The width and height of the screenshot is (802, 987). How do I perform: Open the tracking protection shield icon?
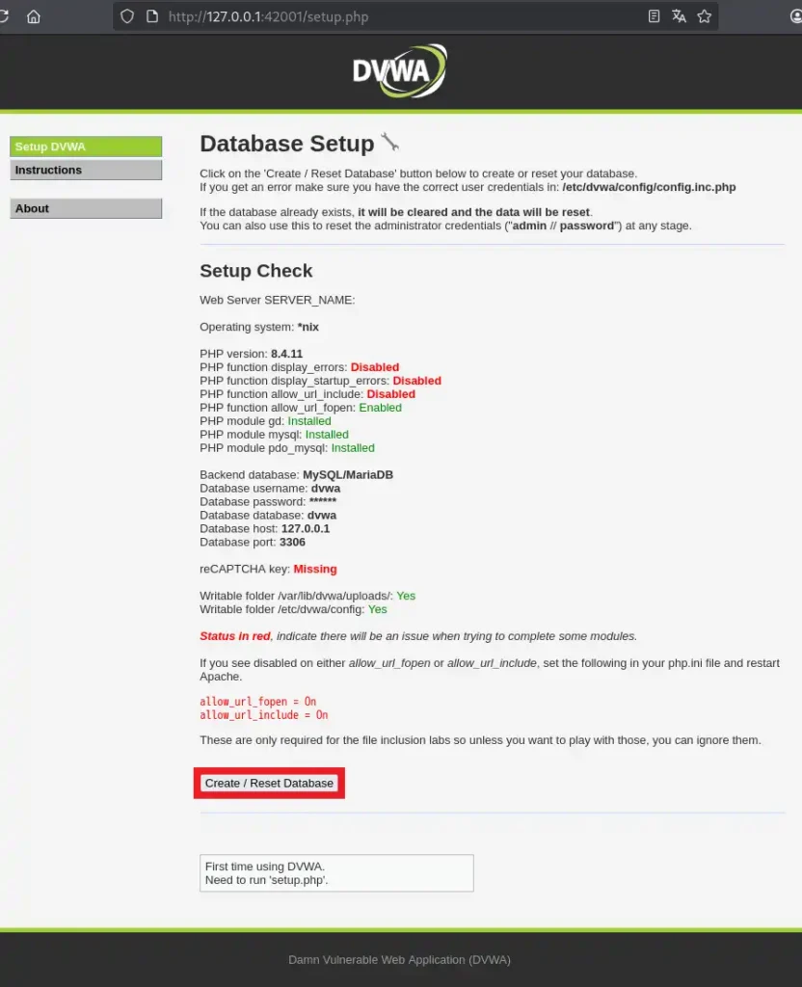click(127, 16)
